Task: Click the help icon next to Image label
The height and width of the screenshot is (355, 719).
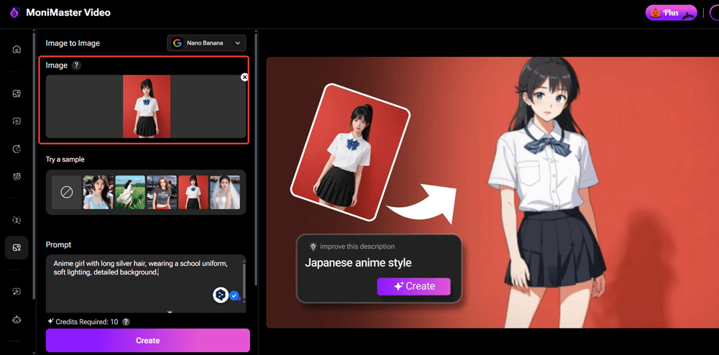Action: (77, 65)
